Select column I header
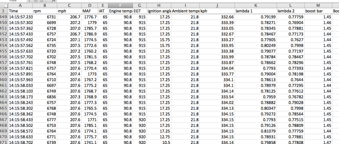 (x=185, y=6)
